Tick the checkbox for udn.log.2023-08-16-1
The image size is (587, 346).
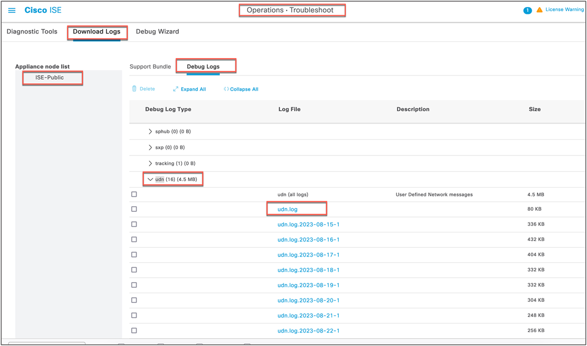134,239
